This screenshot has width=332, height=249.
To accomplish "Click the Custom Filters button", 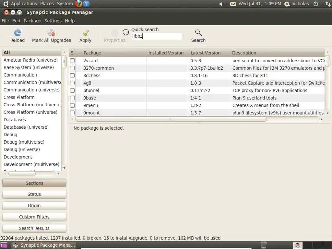I will (x=34, y=217).
